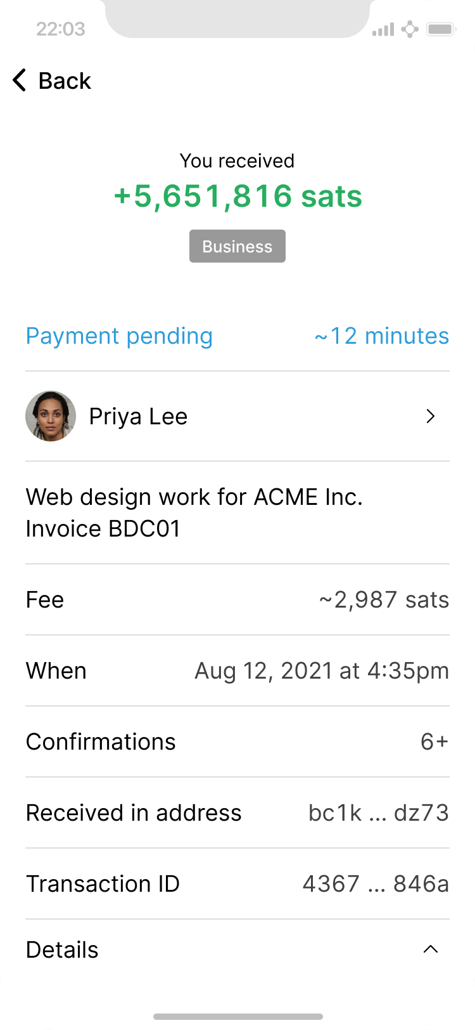Click the cellular signal strength icon
475x1030 pixels.
[383, 29]
